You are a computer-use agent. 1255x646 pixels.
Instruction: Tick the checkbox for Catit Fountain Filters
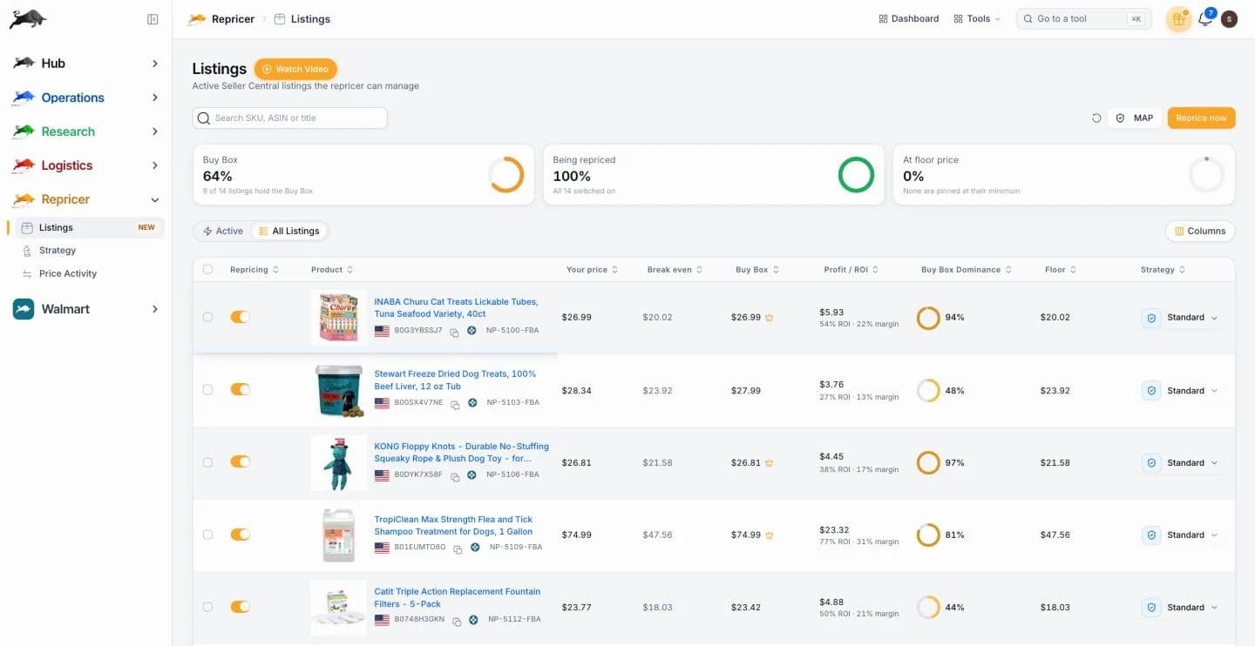[x=207, y=607]
